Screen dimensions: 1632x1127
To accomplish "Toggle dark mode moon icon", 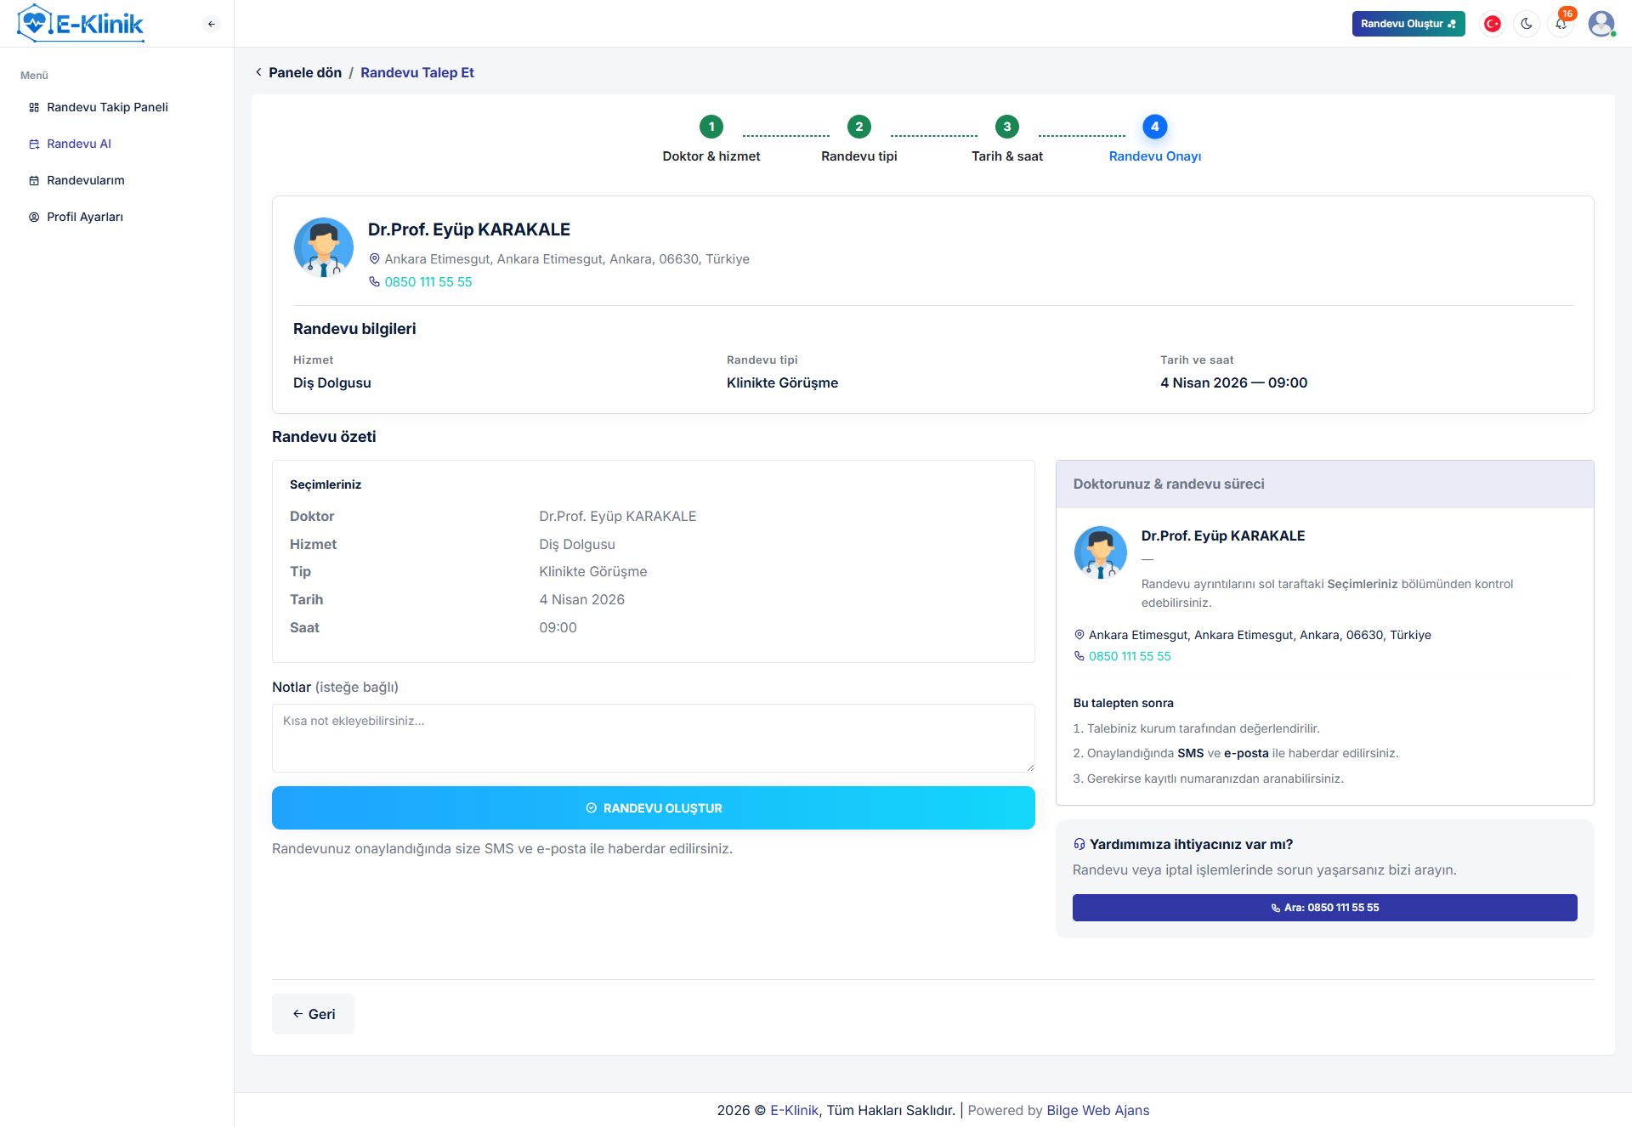I will point(1527,24).
